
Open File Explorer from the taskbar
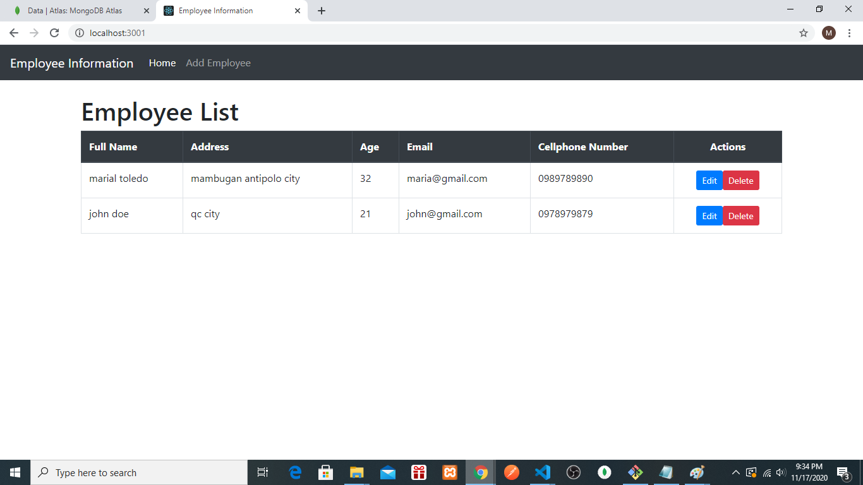click(x=356, y=472)
